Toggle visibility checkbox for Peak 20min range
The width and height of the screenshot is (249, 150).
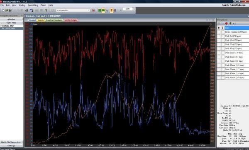click(219, 69)
